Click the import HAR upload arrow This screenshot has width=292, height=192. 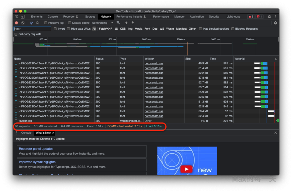point(126,23)
